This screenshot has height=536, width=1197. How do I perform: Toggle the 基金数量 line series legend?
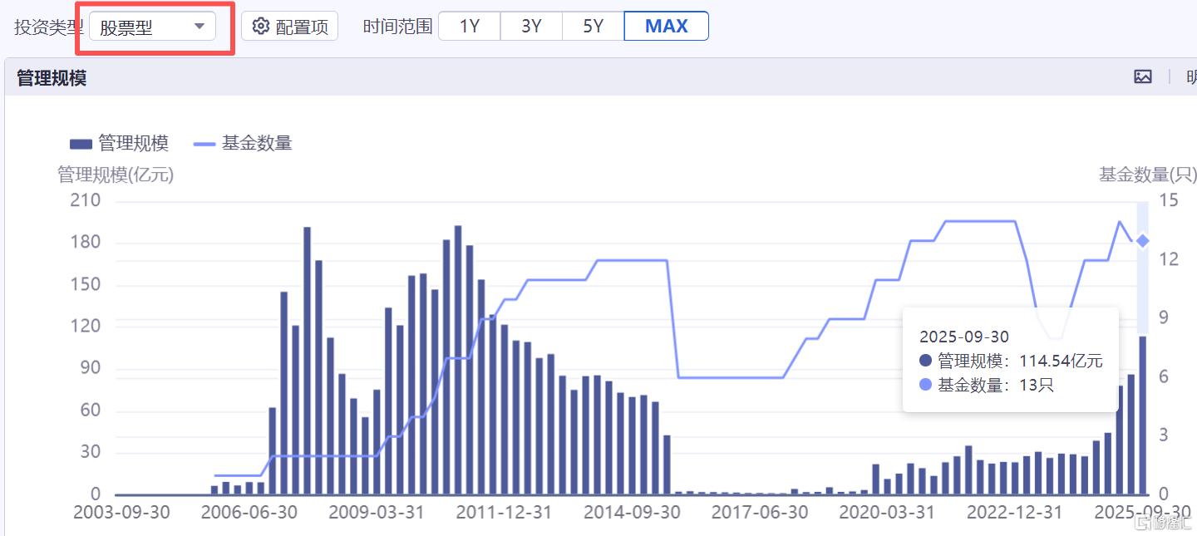243,144
